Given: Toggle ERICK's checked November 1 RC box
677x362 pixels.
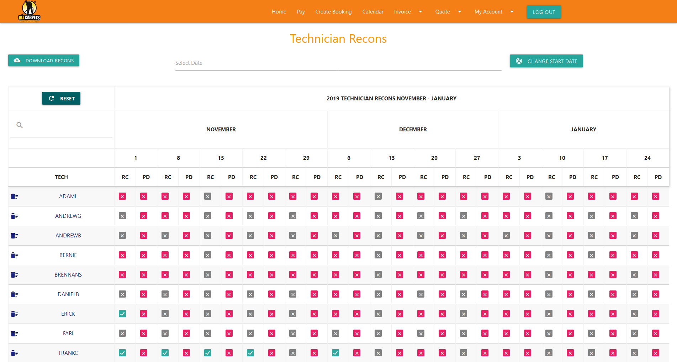Looking at the screenshot, I should 122,314.
